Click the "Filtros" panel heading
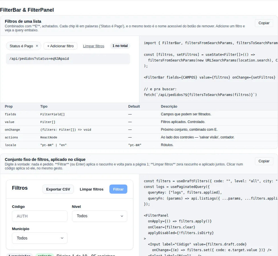This screenshot has width=278, height=256. pyautogui.click(x=20, y=188)
